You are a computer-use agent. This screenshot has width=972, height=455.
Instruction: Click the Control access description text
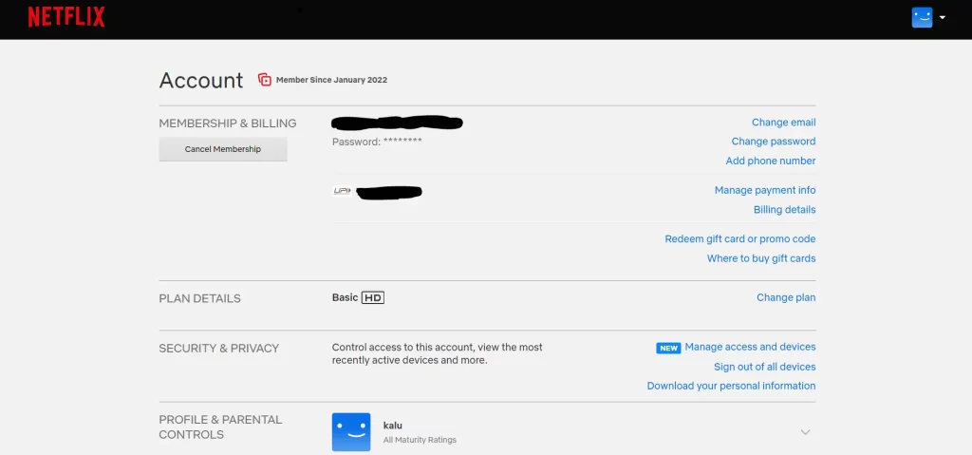click(437, 353)
